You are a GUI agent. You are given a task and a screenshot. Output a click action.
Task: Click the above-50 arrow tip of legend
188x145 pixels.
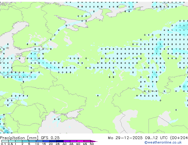(x=94, y=141)
